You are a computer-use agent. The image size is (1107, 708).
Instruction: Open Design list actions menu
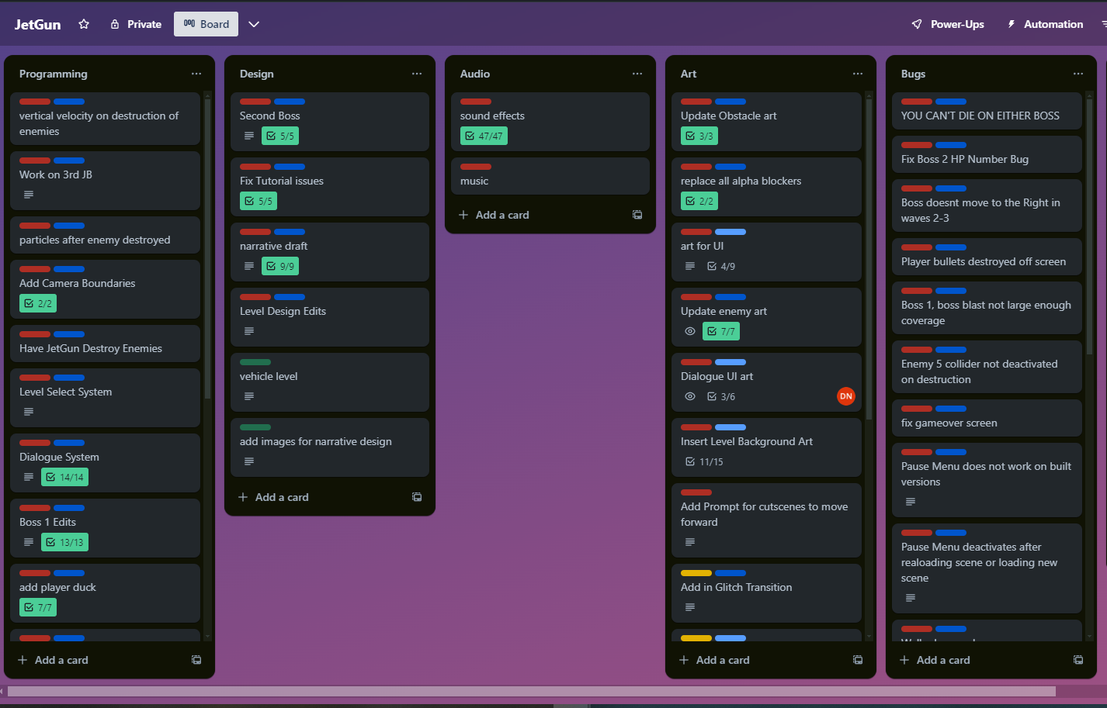point(417,74)
